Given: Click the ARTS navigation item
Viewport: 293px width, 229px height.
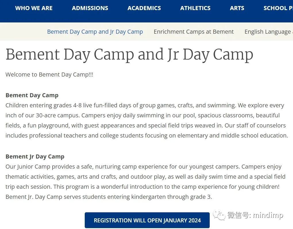Looking at the screenshot, I should click(x=237, y=8).
